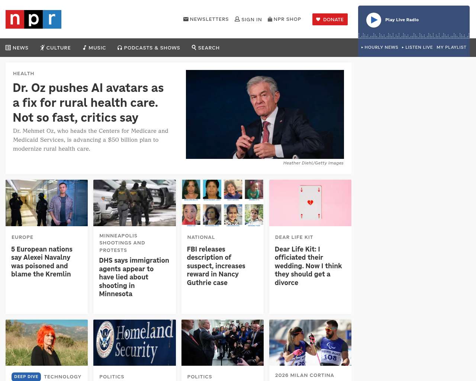Select the Deep Dive badge
This screenshot has height=381, width=476.
pos(26,377)
